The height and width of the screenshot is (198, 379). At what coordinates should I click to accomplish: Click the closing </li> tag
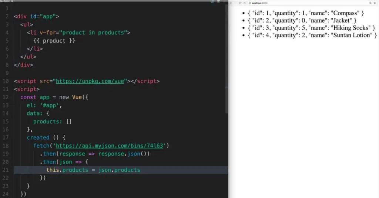[35, 48]
